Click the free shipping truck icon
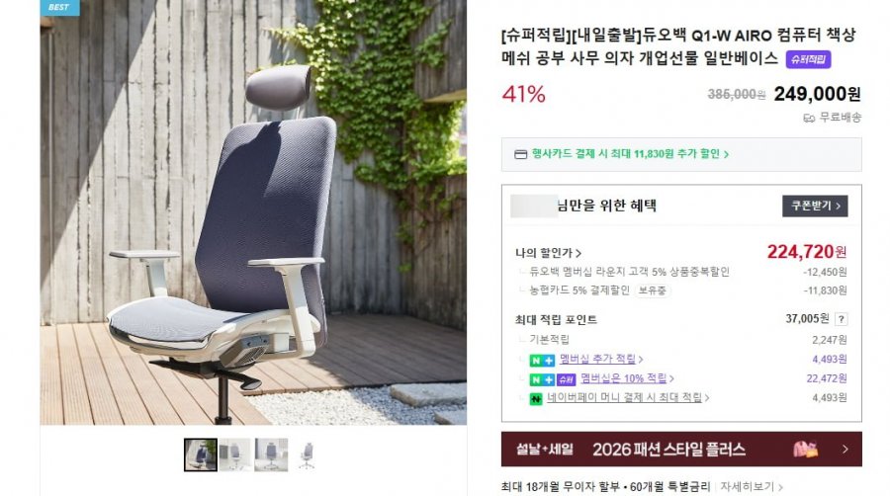Screen dimensions: 890x496 pos(809,118)
